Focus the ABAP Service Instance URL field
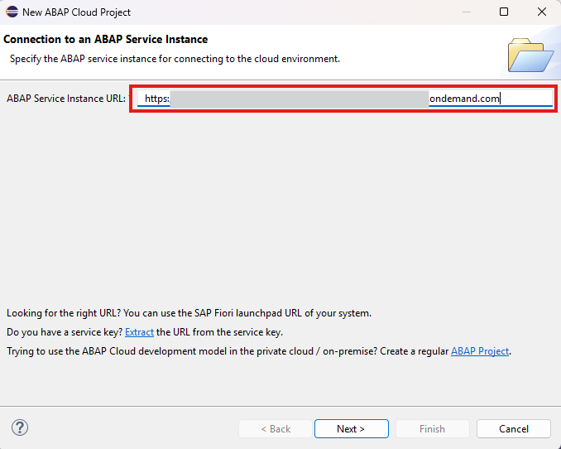This screenshot has height=449, width=561. [344, 99]
